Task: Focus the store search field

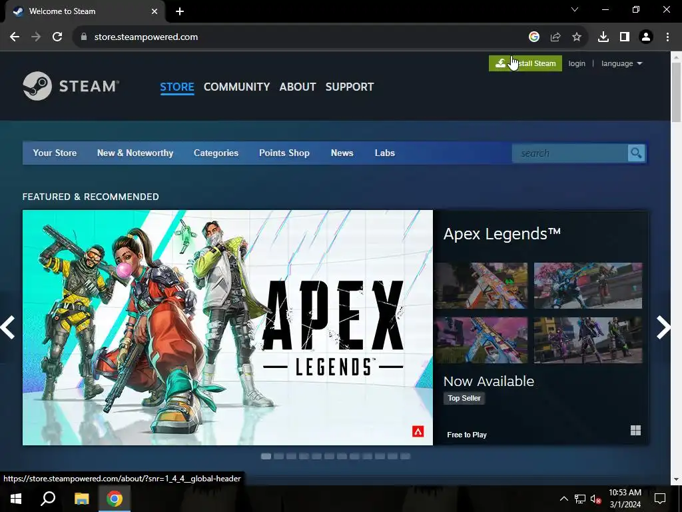Action: point(570,153)
